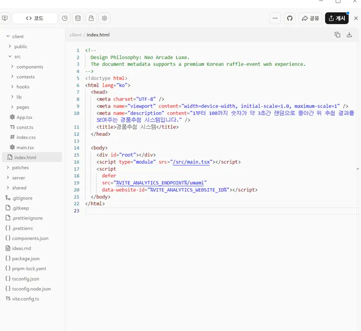This screenshot has height=331, width=361.
Task: Click the client breadcrumb segment
Action: pos(75,35)
